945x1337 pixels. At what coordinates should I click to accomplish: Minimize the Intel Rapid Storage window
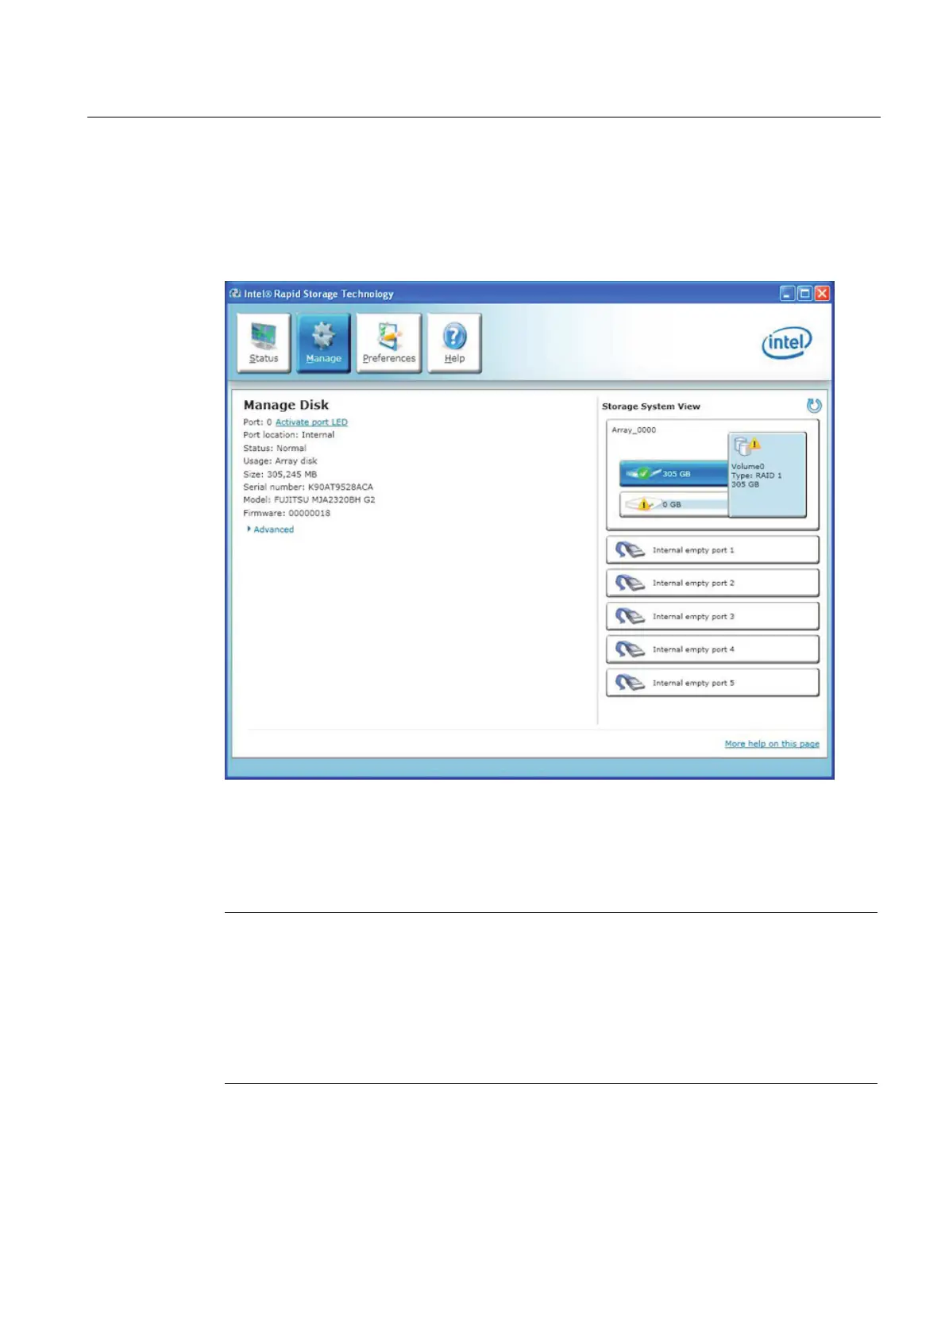coord(787,294)
